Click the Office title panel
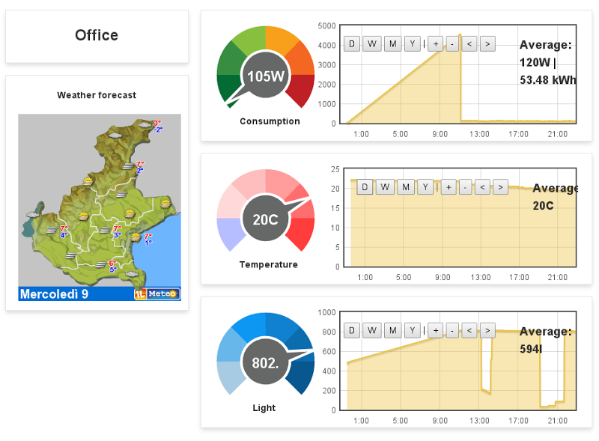 tap(97, 36)
